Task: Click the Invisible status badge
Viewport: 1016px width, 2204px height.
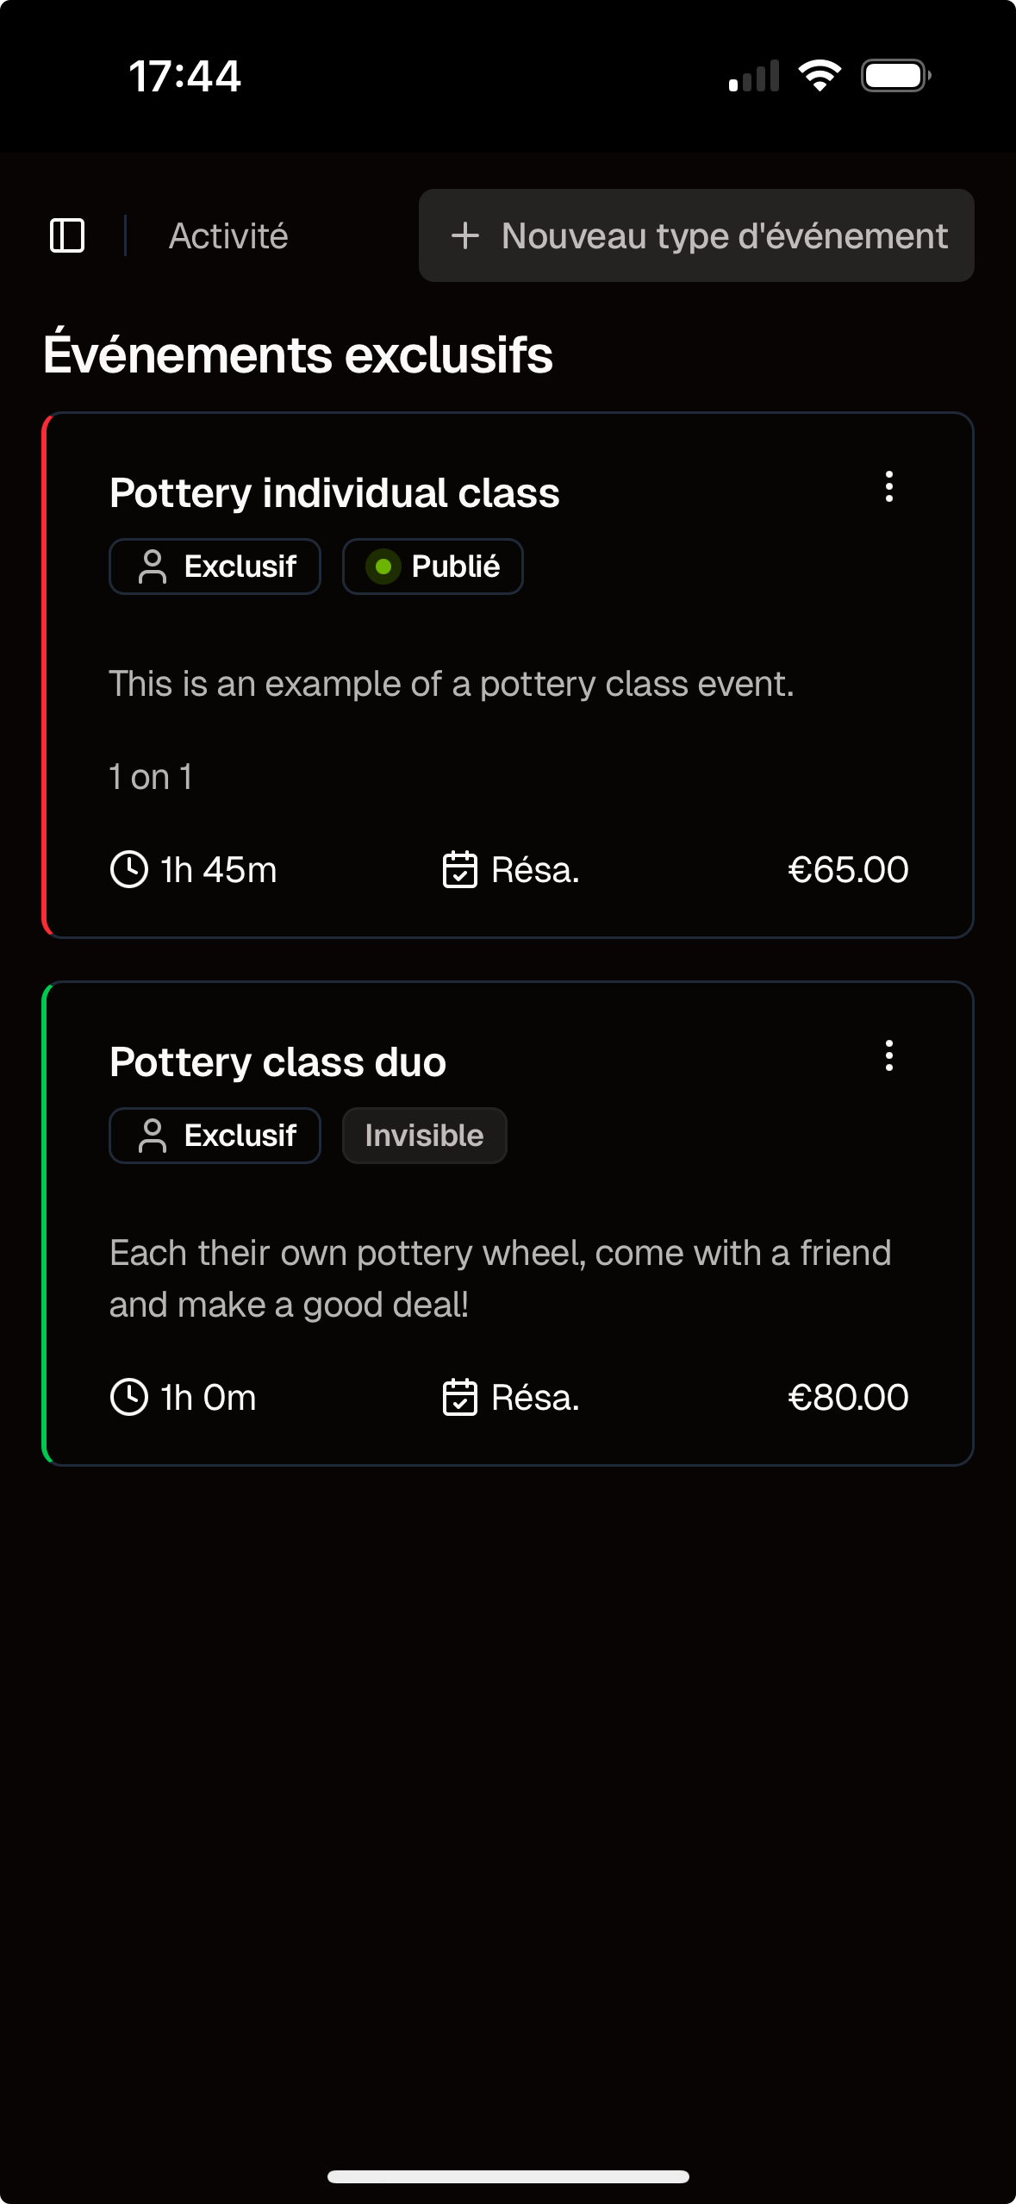Action: (x=424, y=1136)
